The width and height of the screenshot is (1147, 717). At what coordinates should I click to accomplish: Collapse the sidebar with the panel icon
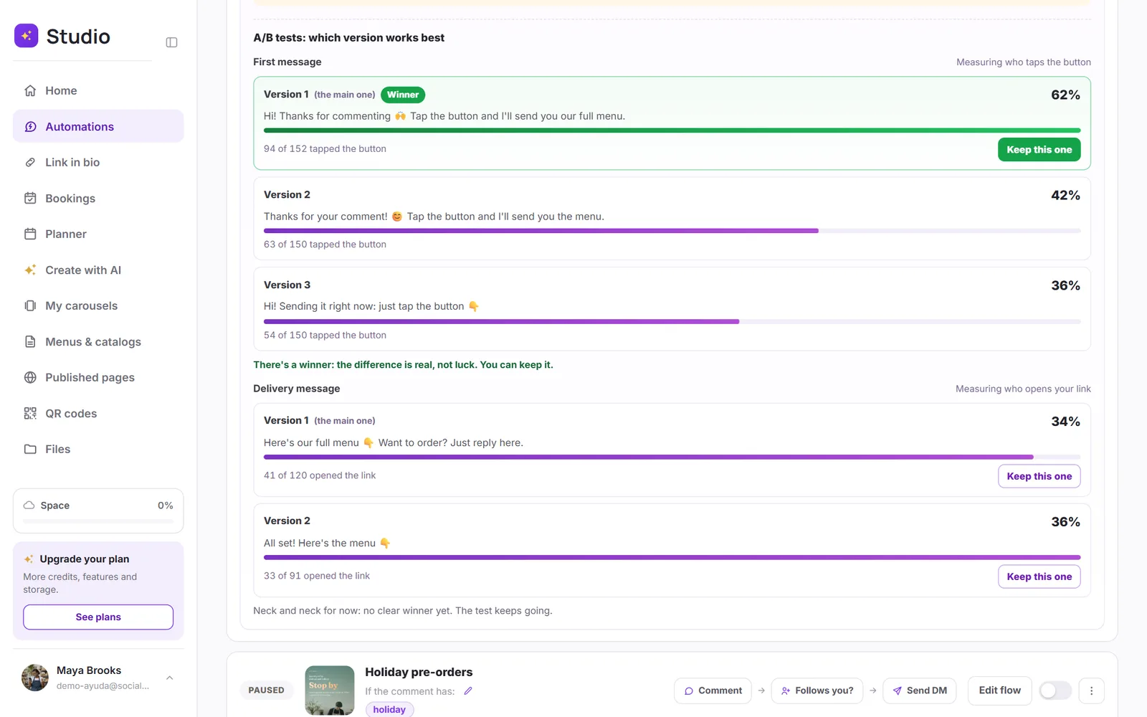click(x=171, y=42)
